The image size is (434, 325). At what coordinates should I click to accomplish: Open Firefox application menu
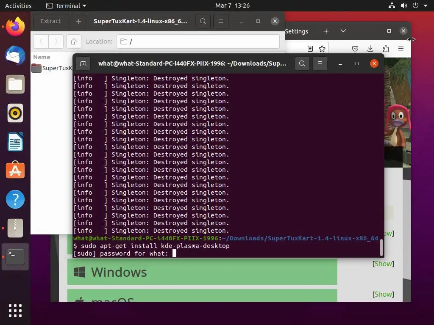401,49
